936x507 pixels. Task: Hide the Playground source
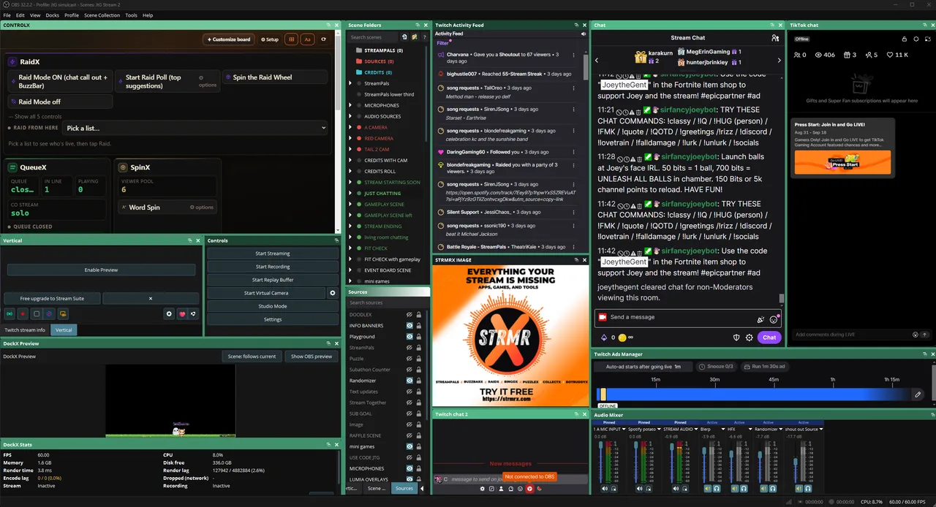pyautogui.click(x=409, y=336)
